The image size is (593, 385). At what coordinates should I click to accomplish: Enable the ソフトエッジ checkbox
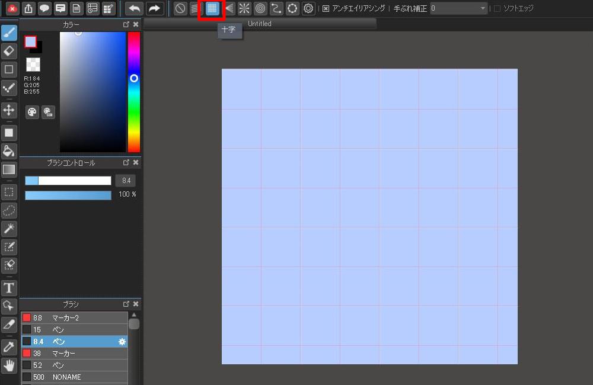pyautogui.click(x=497, y=9)
